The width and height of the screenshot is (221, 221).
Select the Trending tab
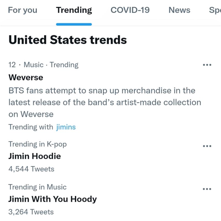pos(74,10)
